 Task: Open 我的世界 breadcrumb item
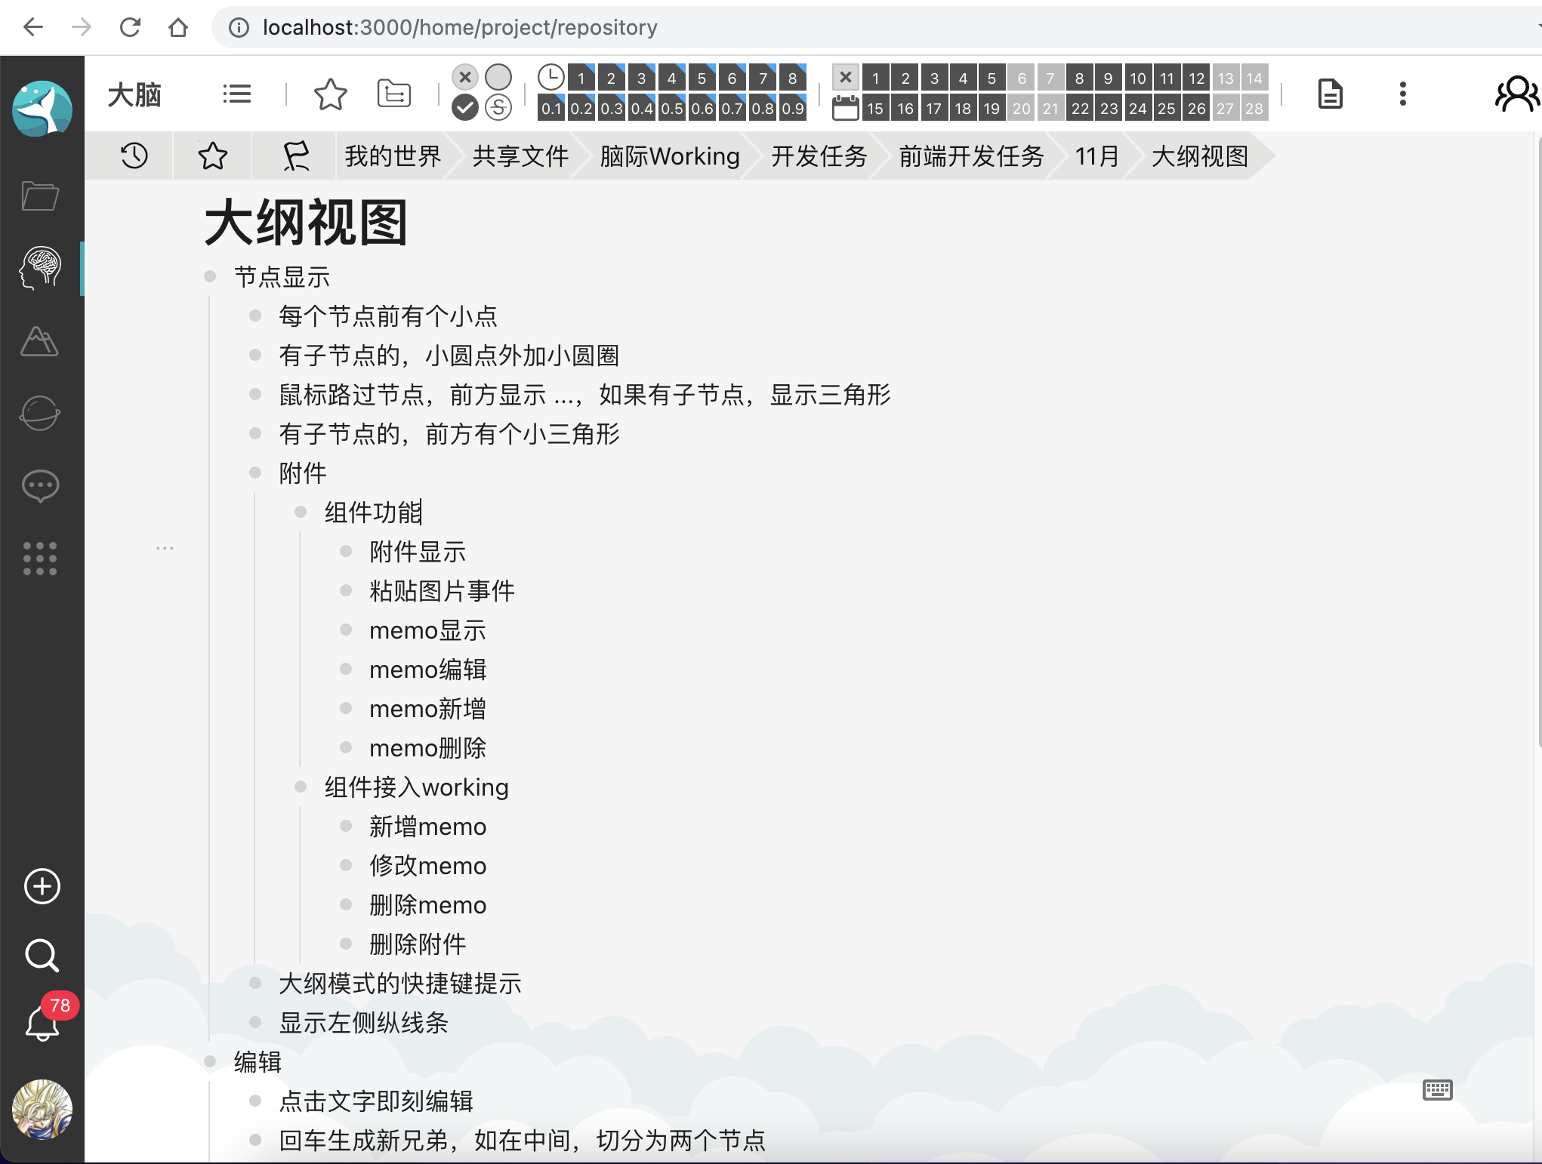(x=393, y=156)
